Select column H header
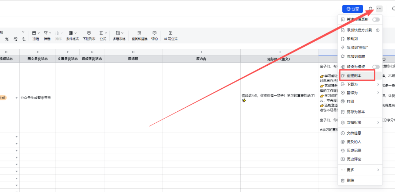This screenshot has width=395, height=192. (133, 52)
